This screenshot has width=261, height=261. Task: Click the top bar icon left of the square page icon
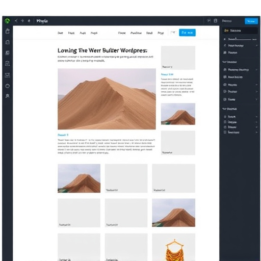point(208,21)
